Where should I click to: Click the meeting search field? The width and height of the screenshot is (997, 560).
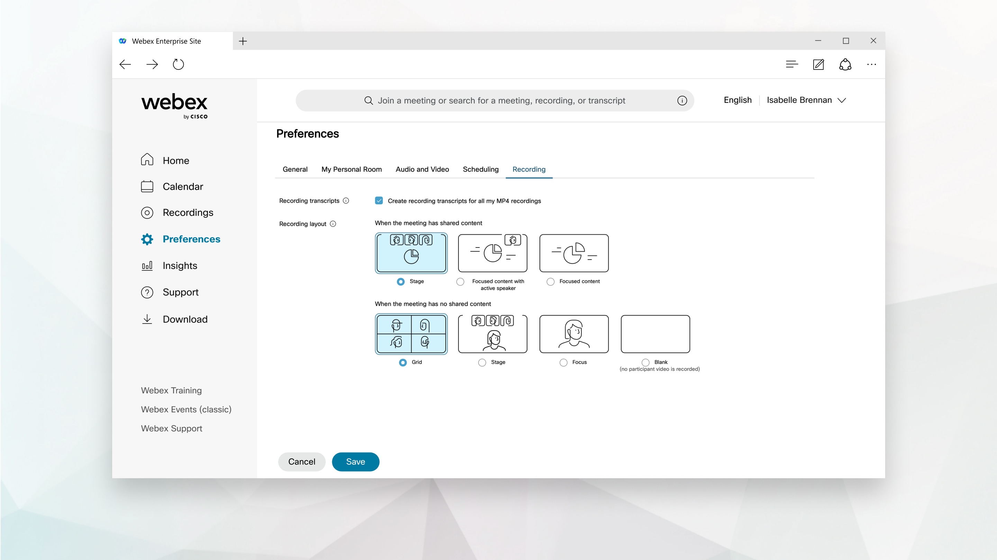496,101
